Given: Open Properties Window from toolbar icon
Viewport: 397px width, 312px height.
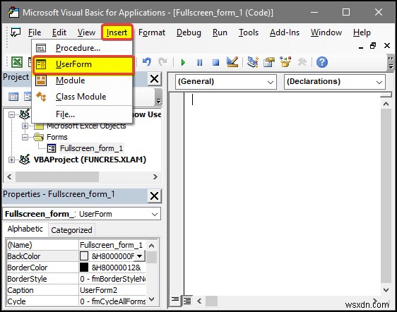Looking at the screenshot, I should click(x=269, y=62).
